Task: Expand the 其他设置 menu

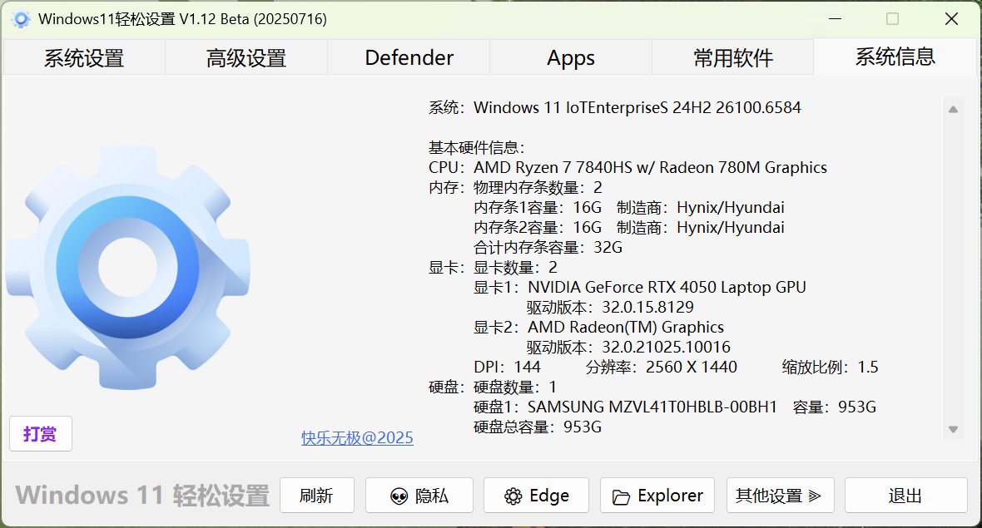Action: point(779,496)
